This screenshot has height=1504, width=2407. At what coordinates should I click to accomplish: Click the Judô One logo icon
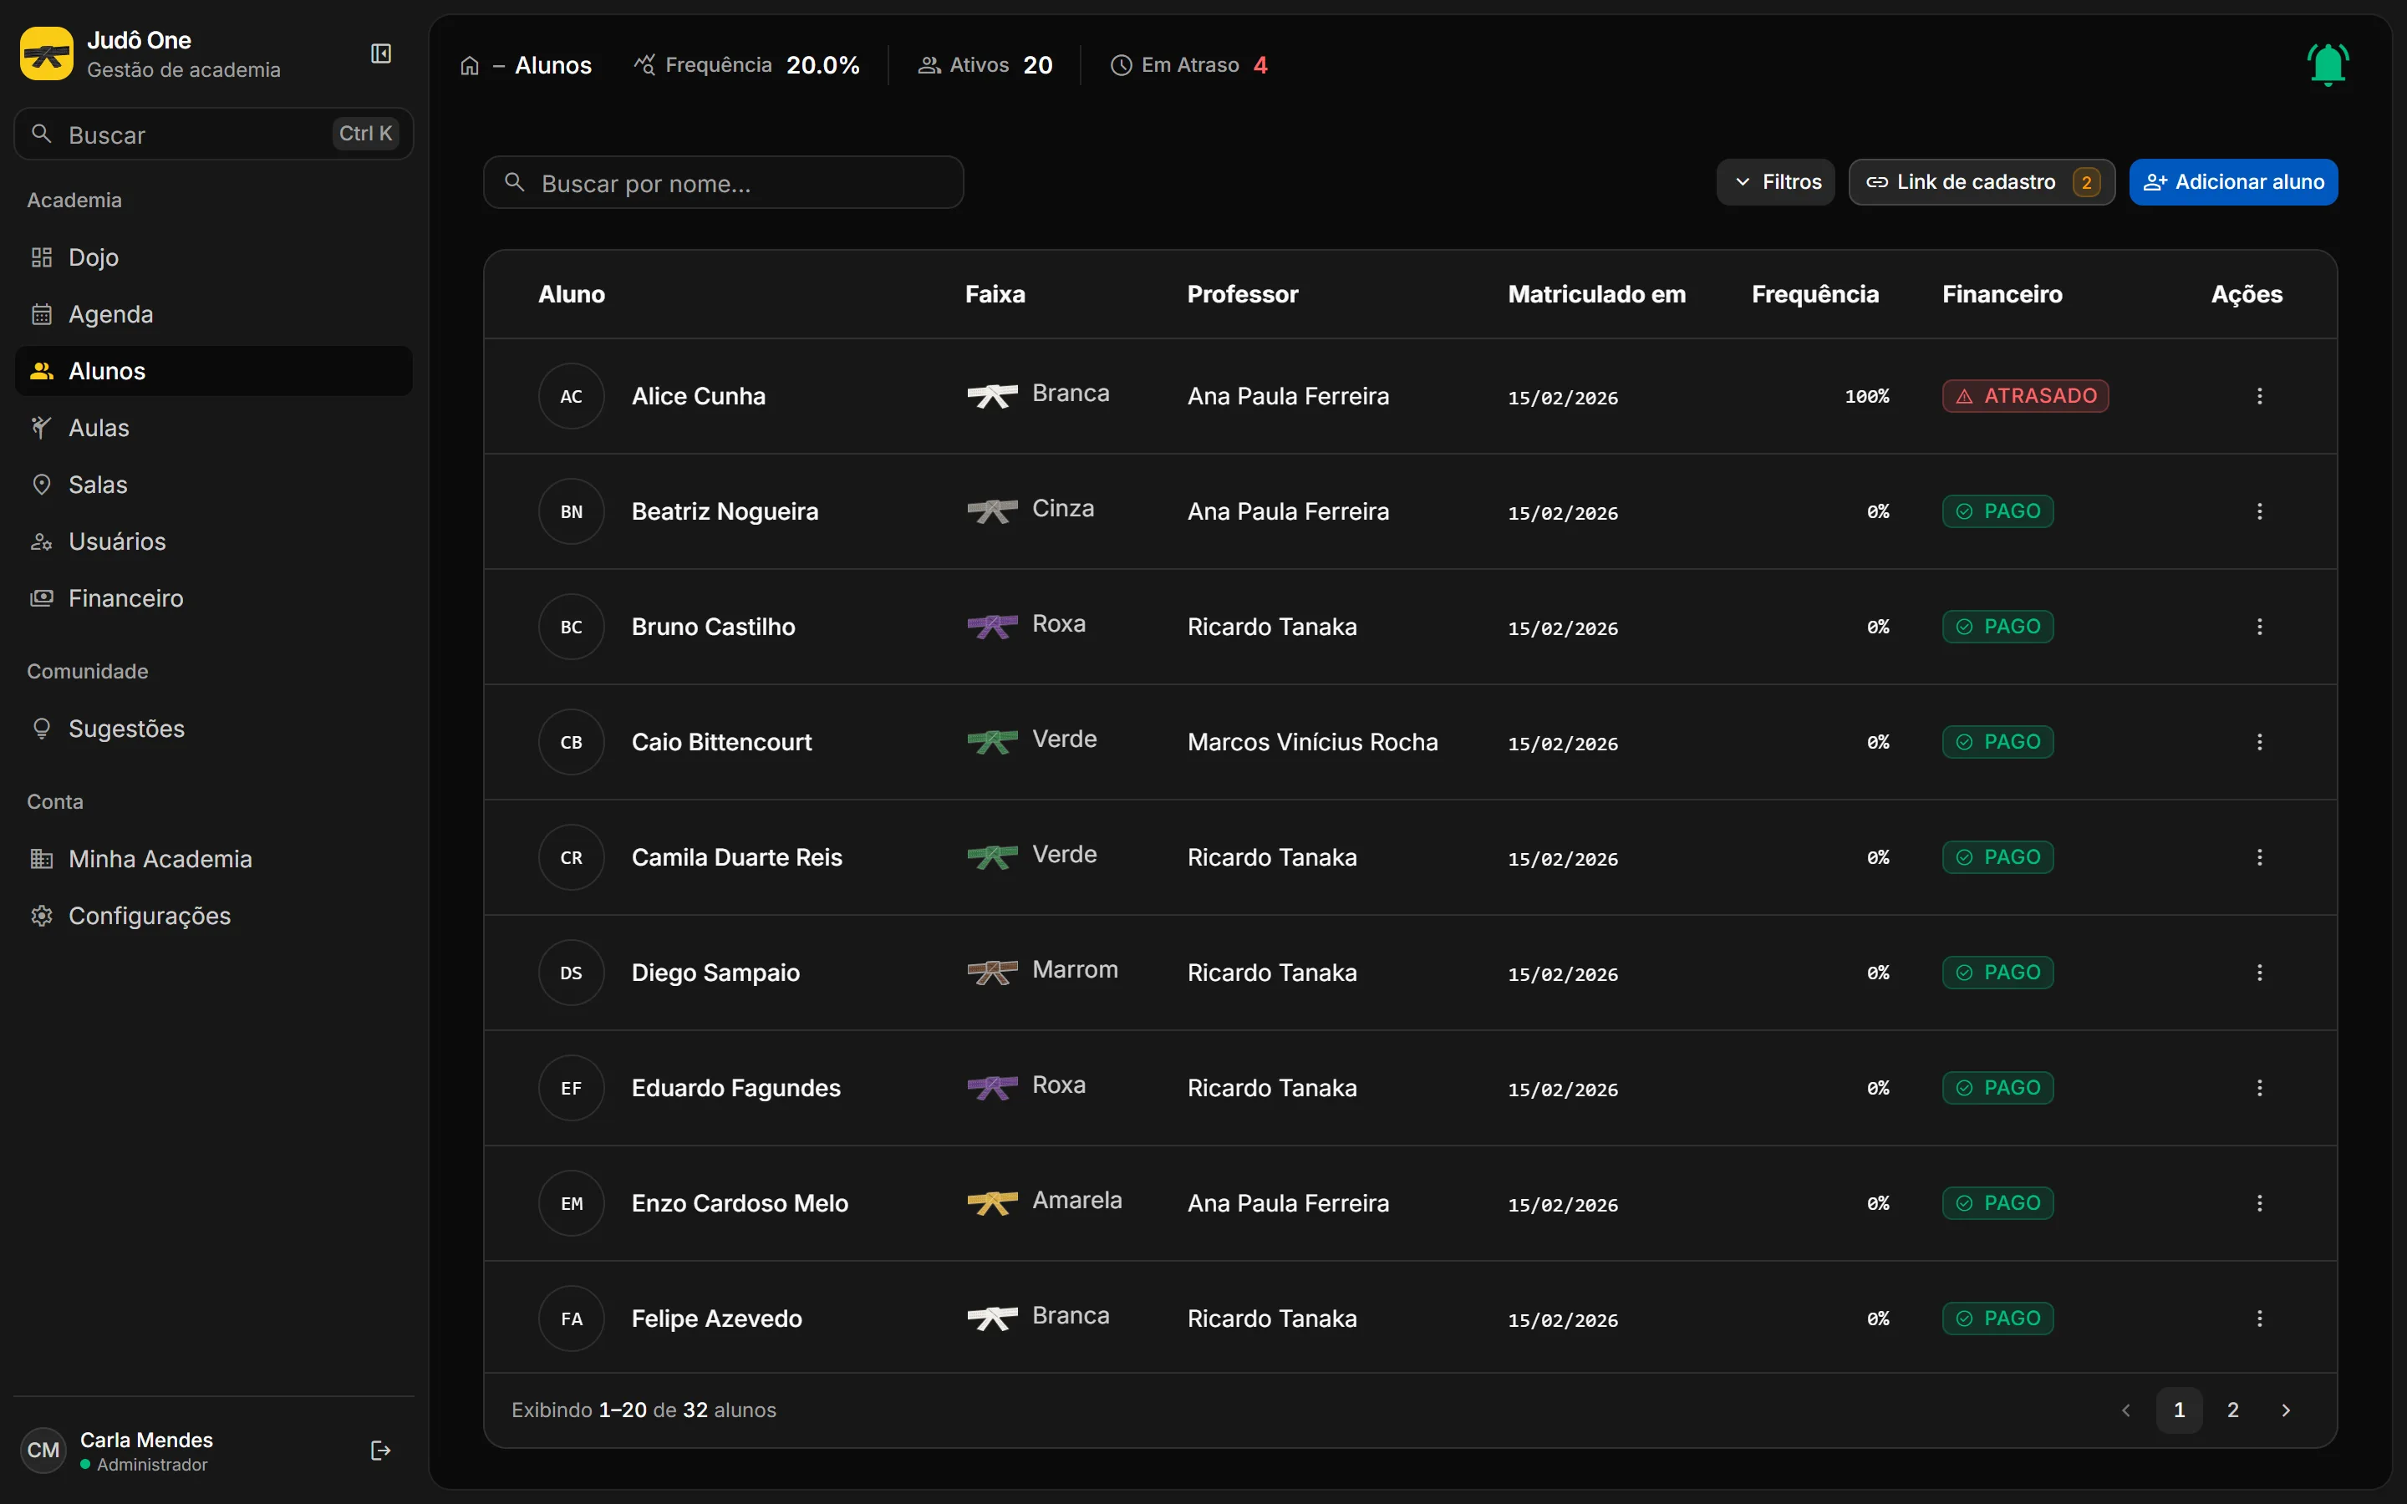(47, 53)
